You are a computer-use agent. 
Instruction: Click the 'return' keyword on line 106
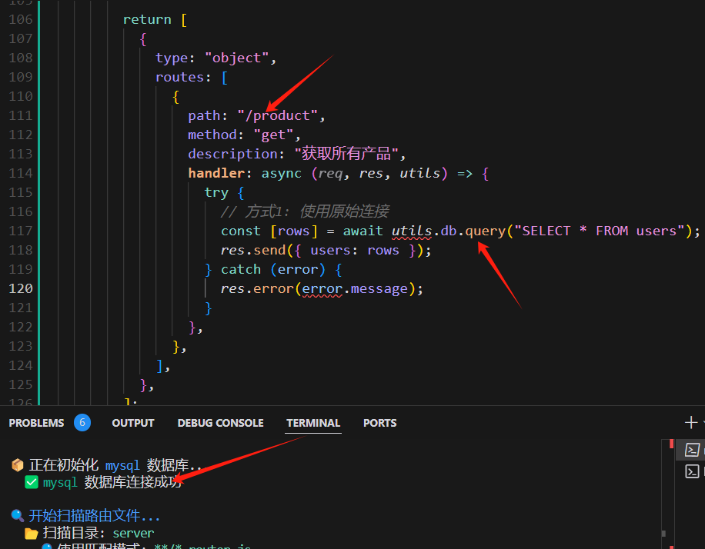point(147,19)
